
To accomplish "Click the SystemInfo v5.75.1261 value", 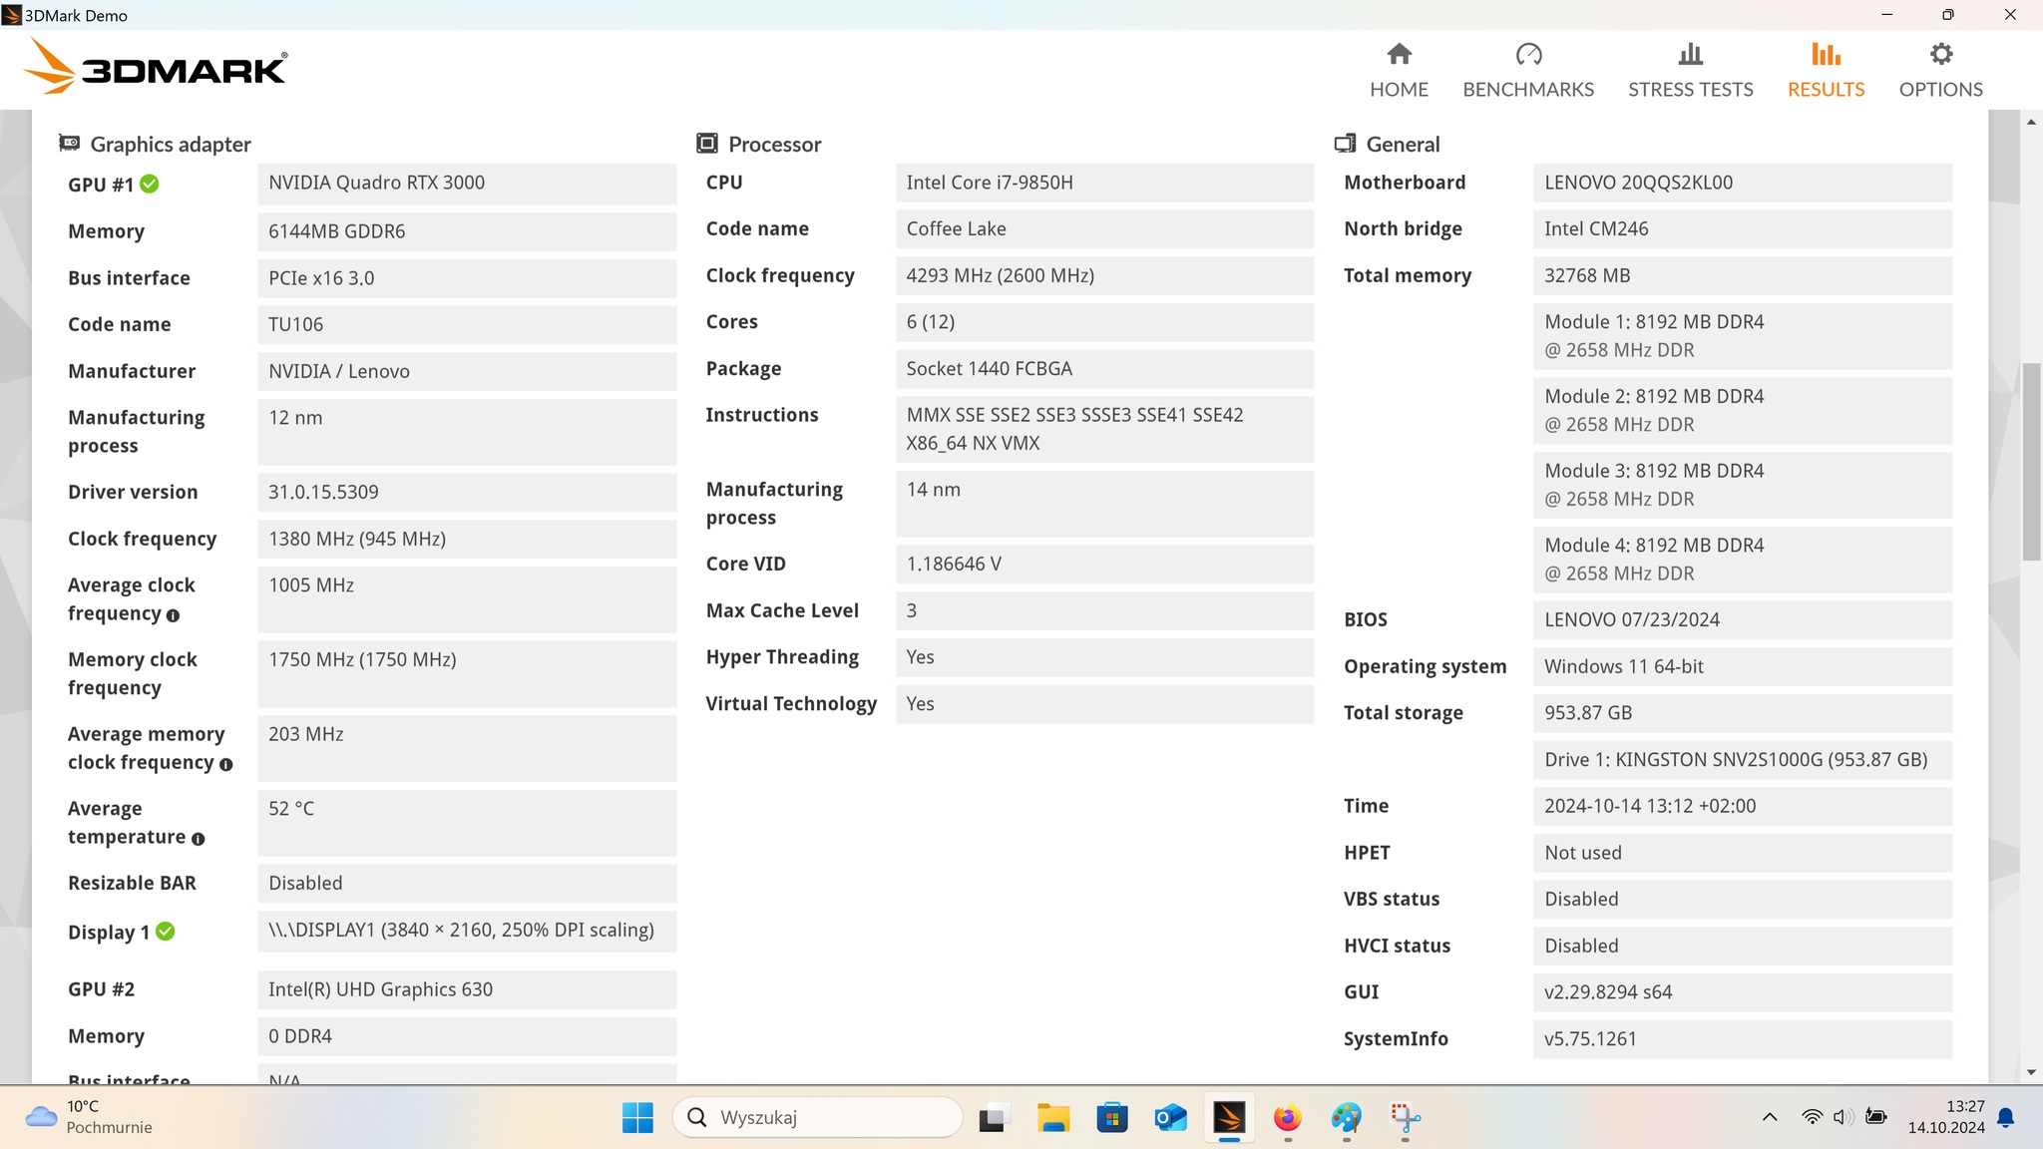I will click(x=1743, y=1039).
